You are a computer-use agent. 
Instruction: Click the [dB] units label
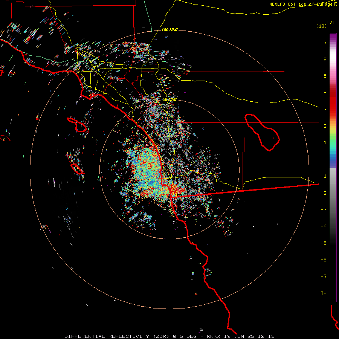pos(322,26)
